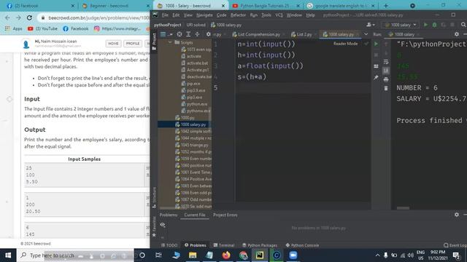Open Zoom from the taskbar

[x=293, y=255]
